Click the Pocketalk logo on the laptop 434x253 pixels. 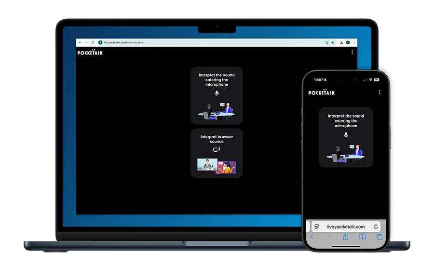pyautogui.click(x=90, y=53)
